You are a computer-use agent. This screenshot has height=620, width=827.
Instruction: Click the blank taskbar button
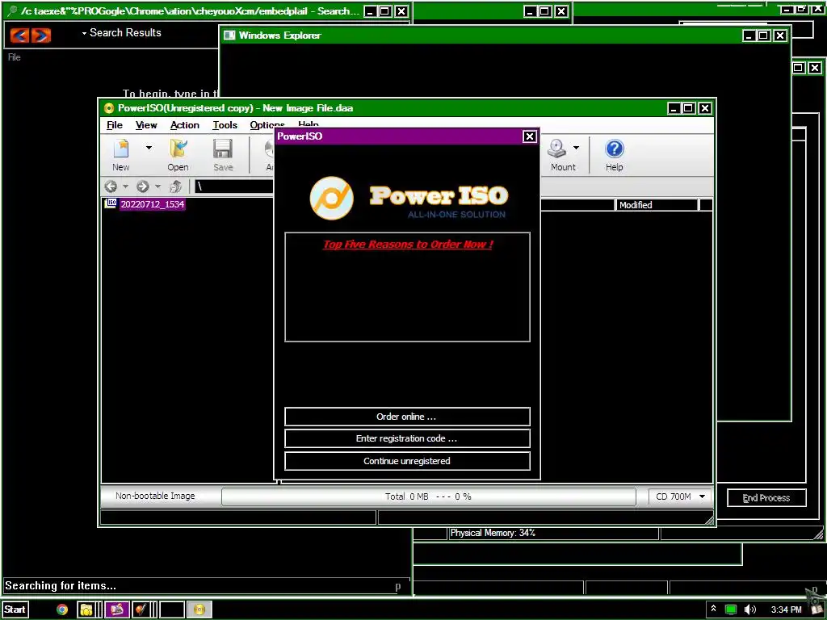click(172, 610)
